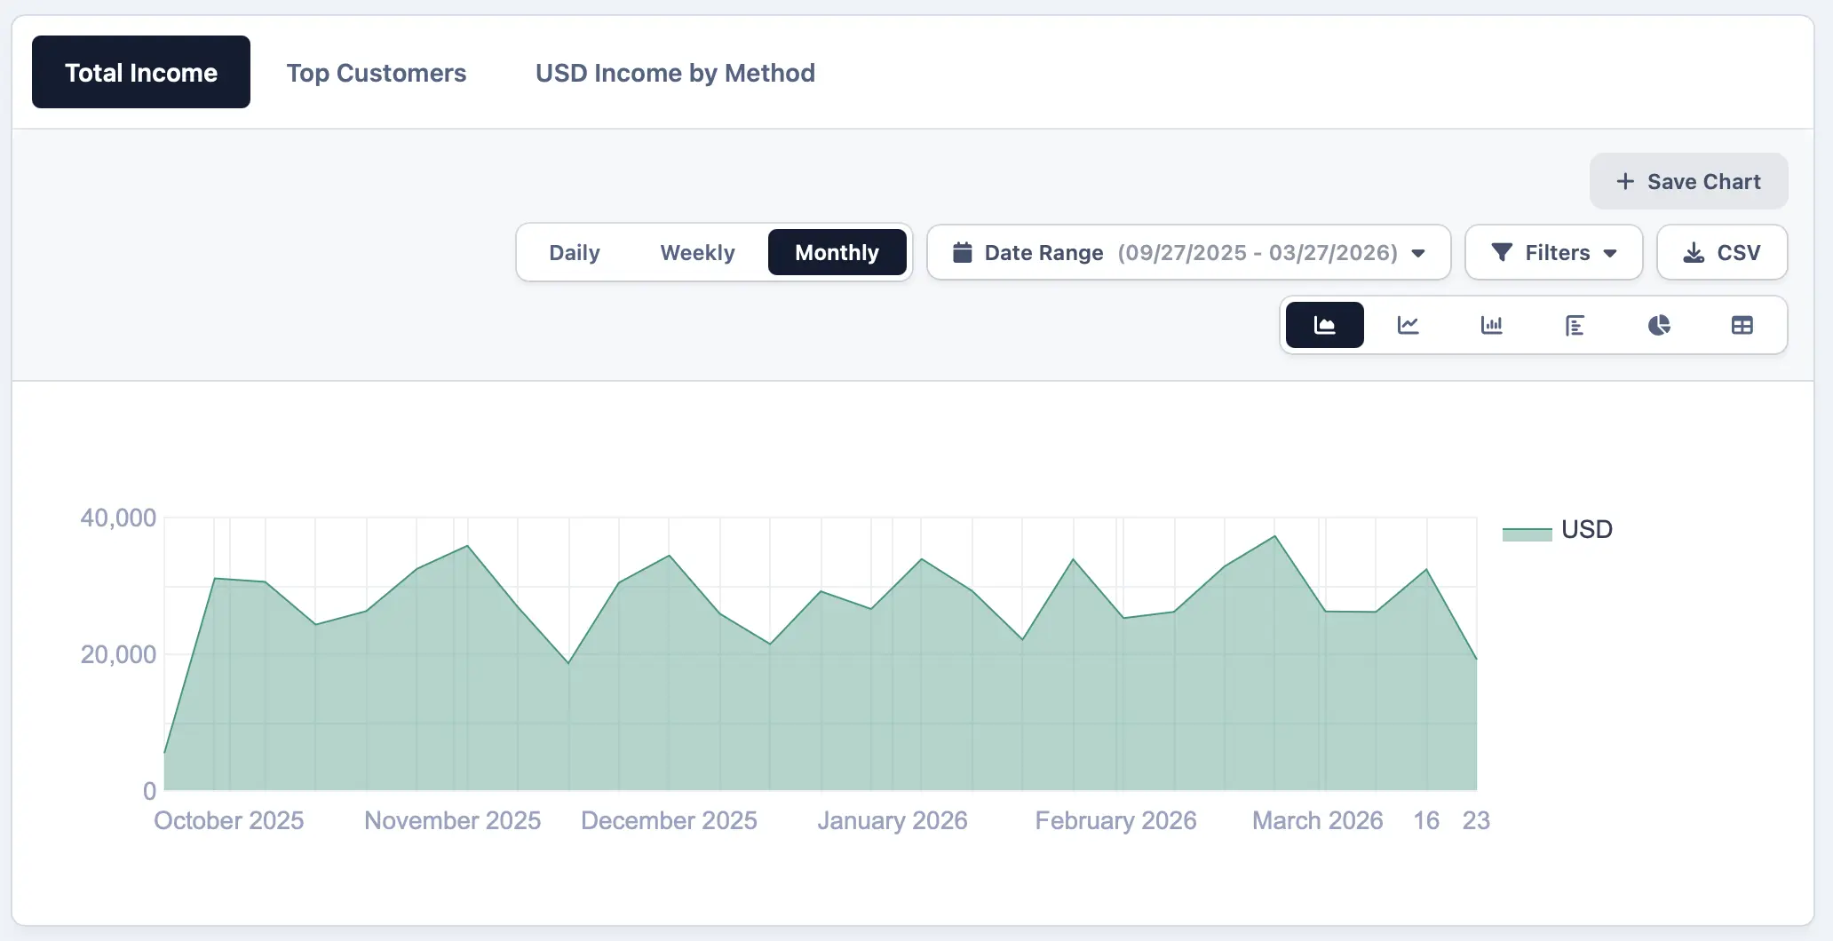
Task: Open the Top Customers tab
Action: tap(376, 72)
